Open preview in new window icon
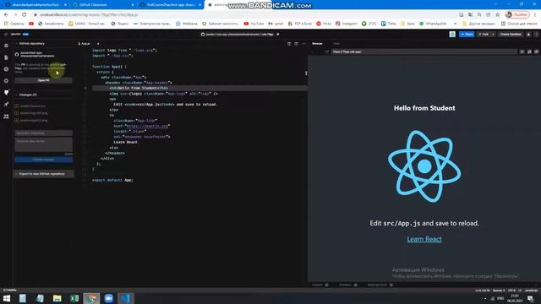This screenshot has width=541, height=304. tap(537, 52)
